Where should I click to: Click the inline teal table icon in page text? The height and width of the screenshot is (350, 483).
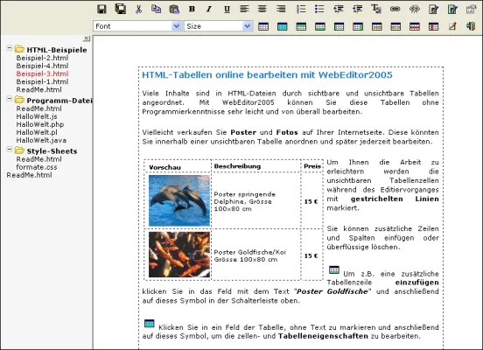[x=150, y=324]
